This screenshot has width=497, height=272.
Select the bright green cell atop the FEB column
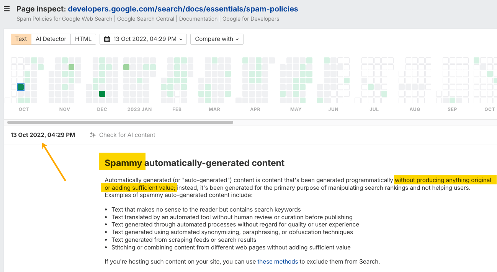pyautogui.click(x=177, y=60)
